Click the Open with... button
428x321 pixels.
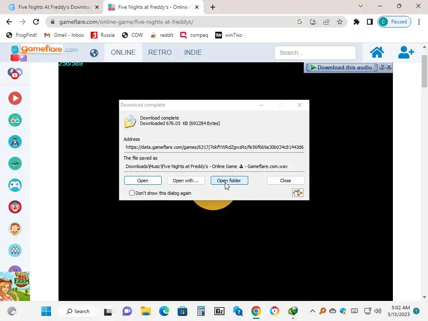[x=186, y=181]
